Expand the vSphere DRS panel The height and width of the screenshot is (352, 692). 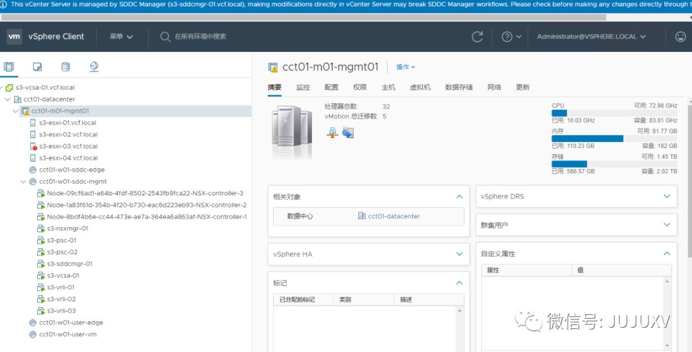(667, 196)
